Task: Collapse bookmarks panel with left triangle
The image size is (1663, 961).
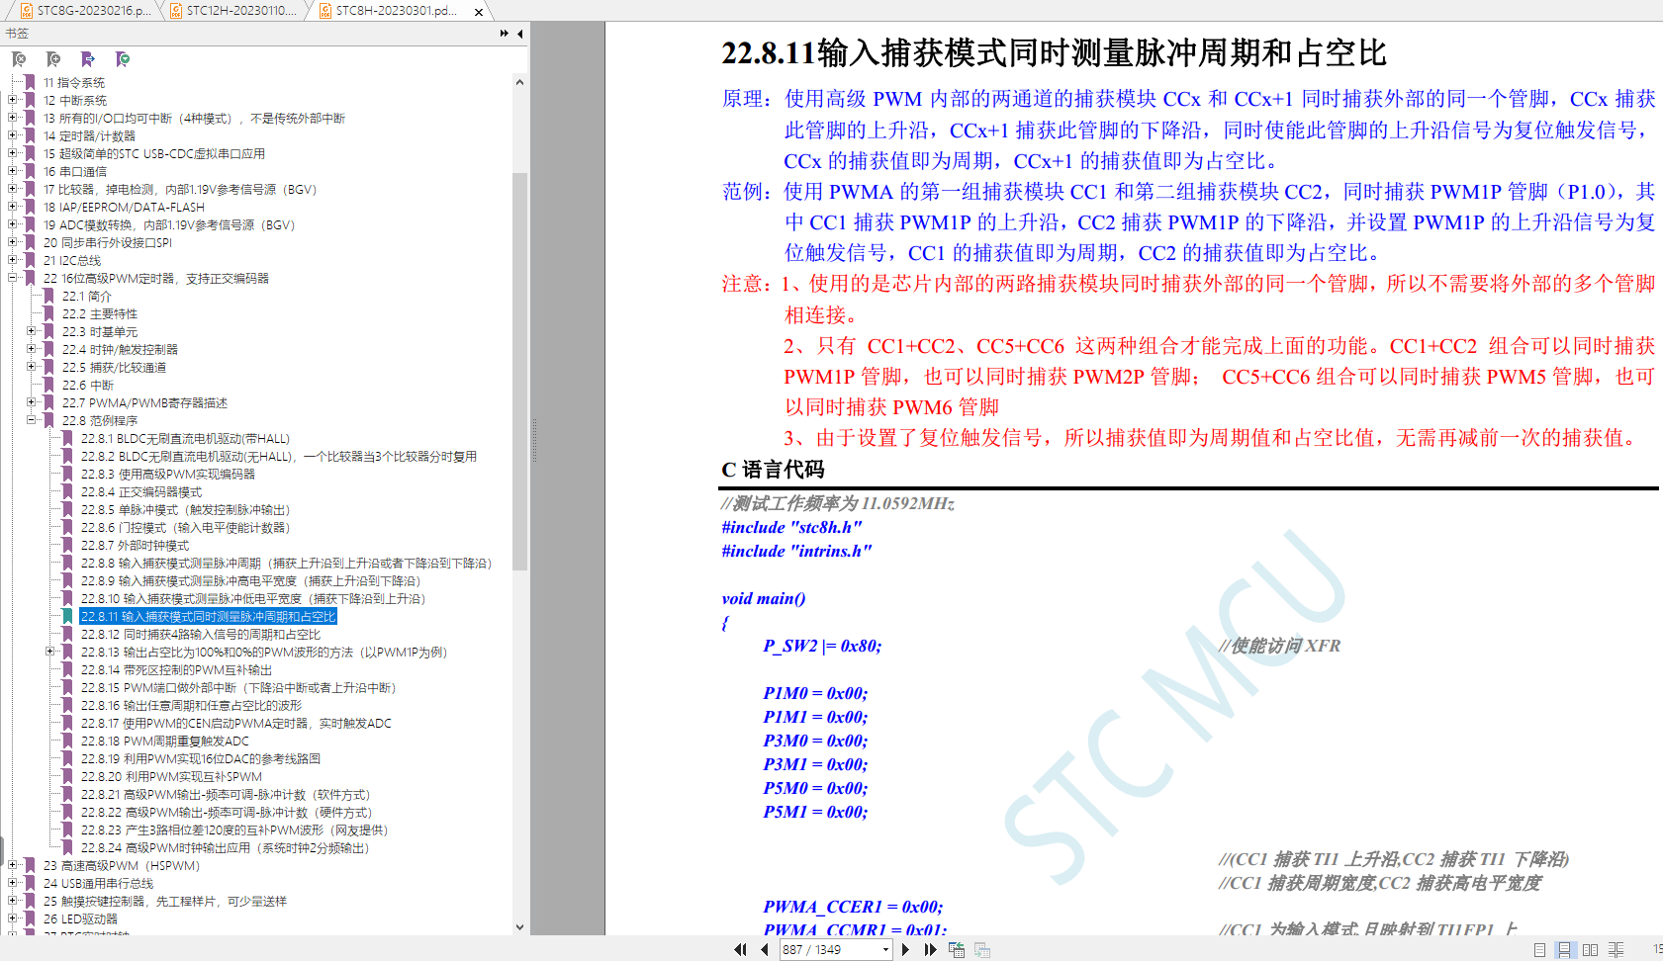Action: point(520,34)
